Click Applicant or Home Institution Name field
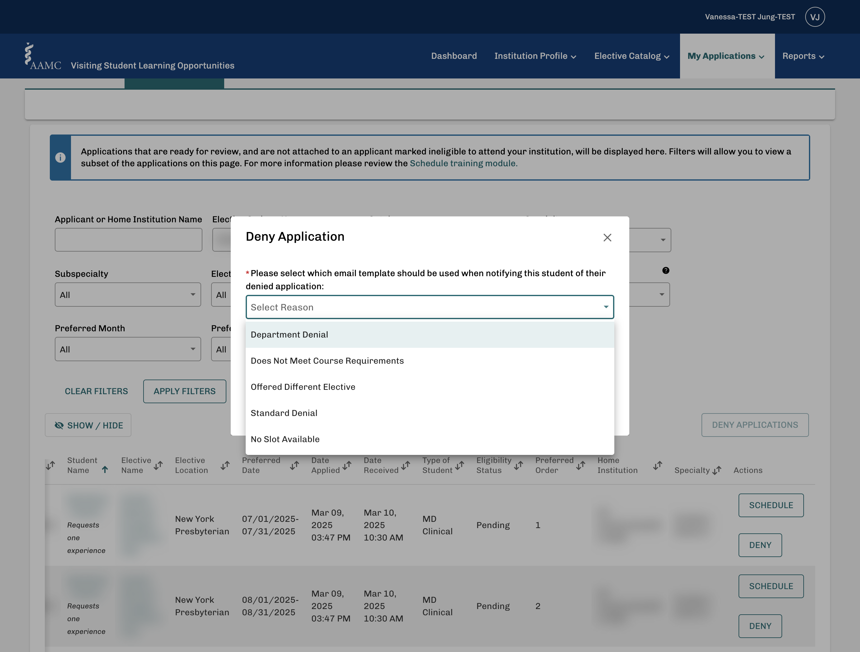 [128, 239]
